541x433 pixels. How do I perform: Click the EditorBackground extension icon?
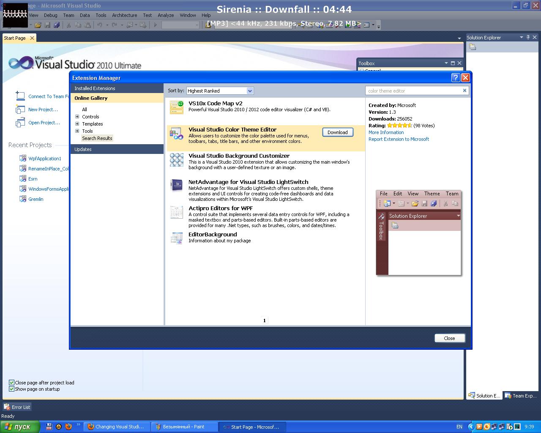(177, 238)
